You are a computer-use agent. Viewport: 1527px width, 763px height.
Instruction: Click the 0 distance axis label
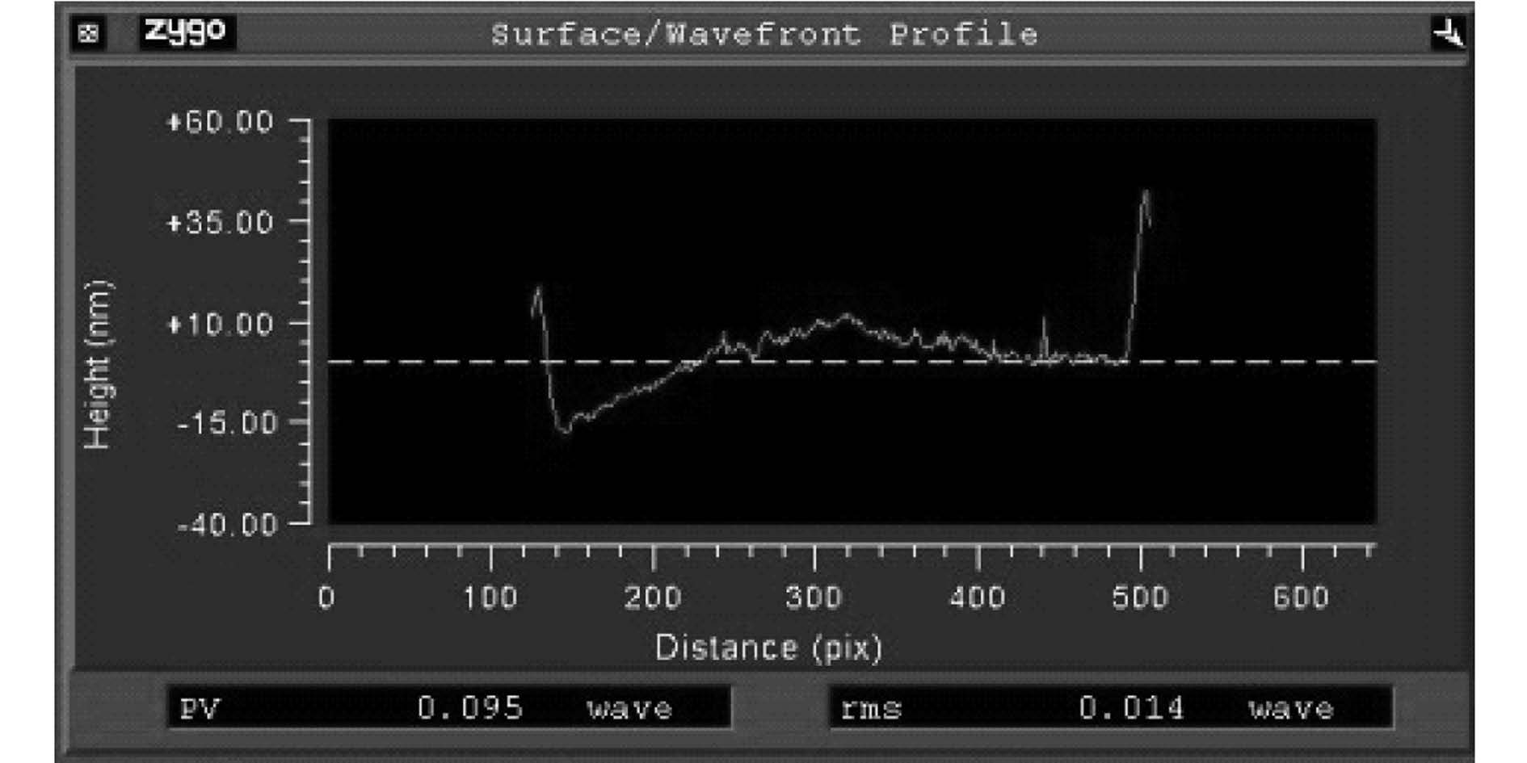click(326, 597)
